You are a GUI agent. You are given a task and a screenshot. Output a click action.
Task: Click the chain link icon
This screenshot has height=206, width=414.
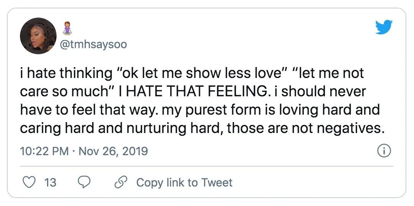point(120,182)
